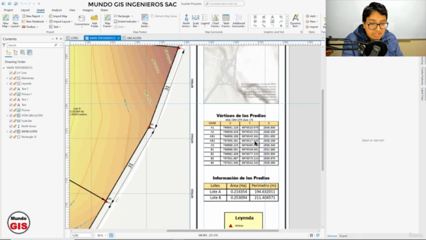Image resolution: width=426 pixels, height=240 pixels.
Task: Collapse the MAPA TOPOGRÁFICO layout tree
Action: point(4,67)
